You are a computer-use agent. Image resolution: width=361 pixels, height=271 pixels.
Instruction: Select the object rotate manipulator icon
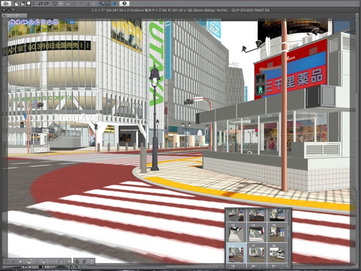tap(38, 22)
